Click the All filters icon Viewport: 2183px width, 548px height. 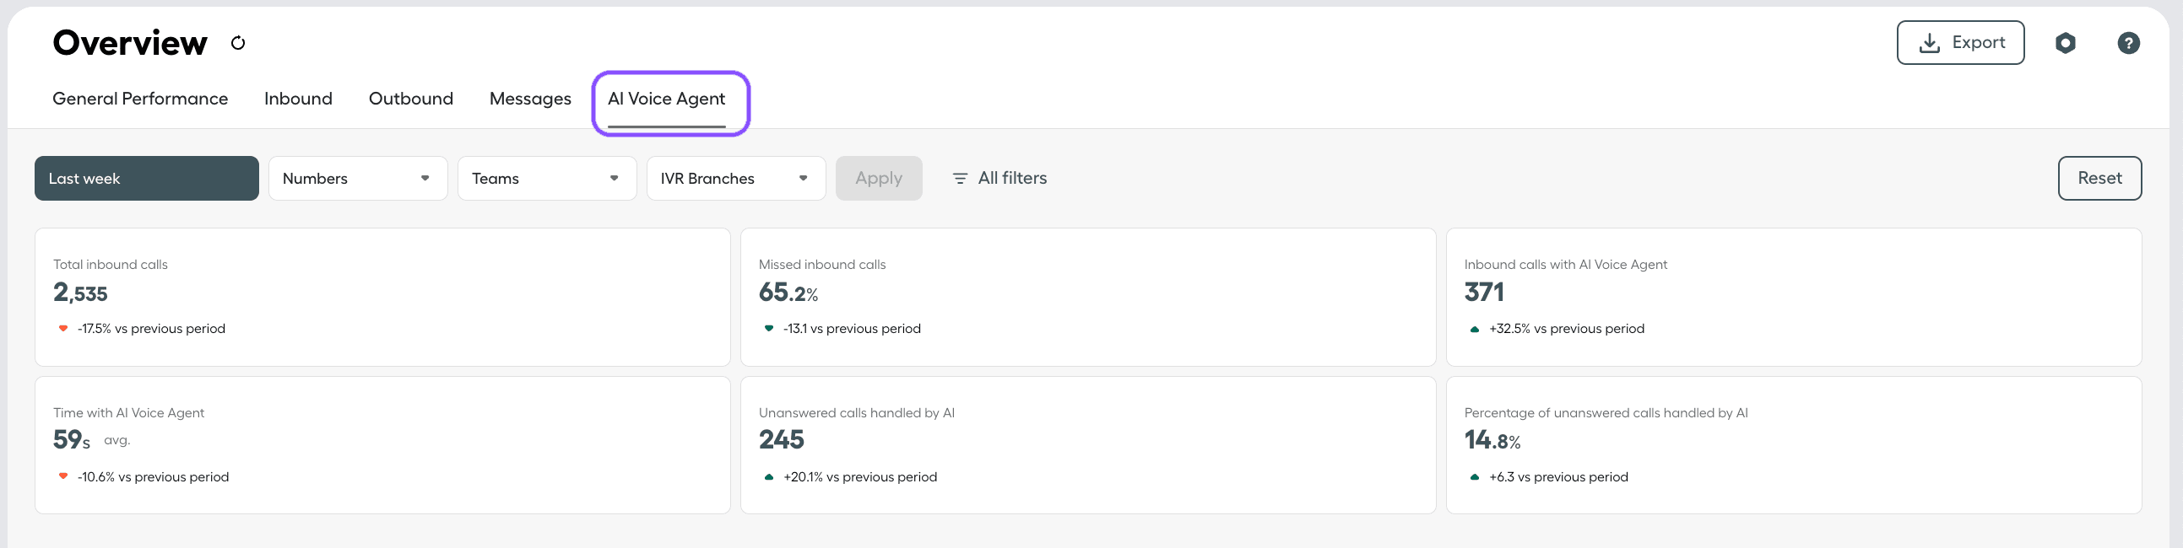tap(959, 179)
